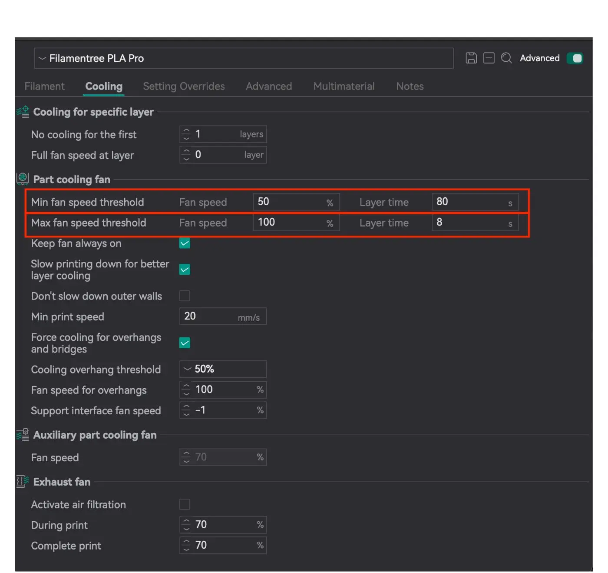Click the Exhaust fan section icon
Image resolution: width=608 pixels, height=573 pixels.
(23, 481)
